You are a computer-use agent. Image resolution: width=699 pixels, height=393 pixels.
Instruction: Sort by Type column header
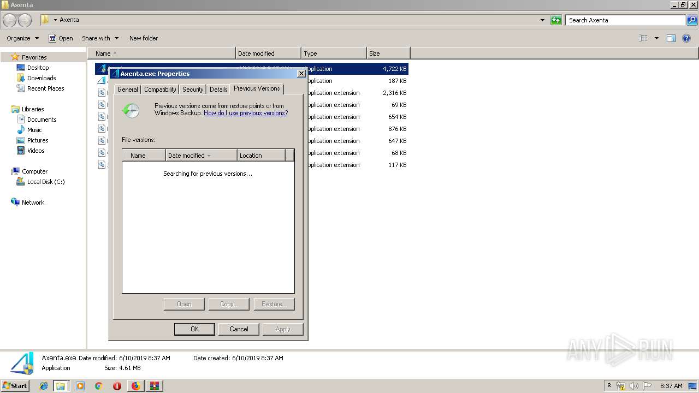tap(334, 53)
